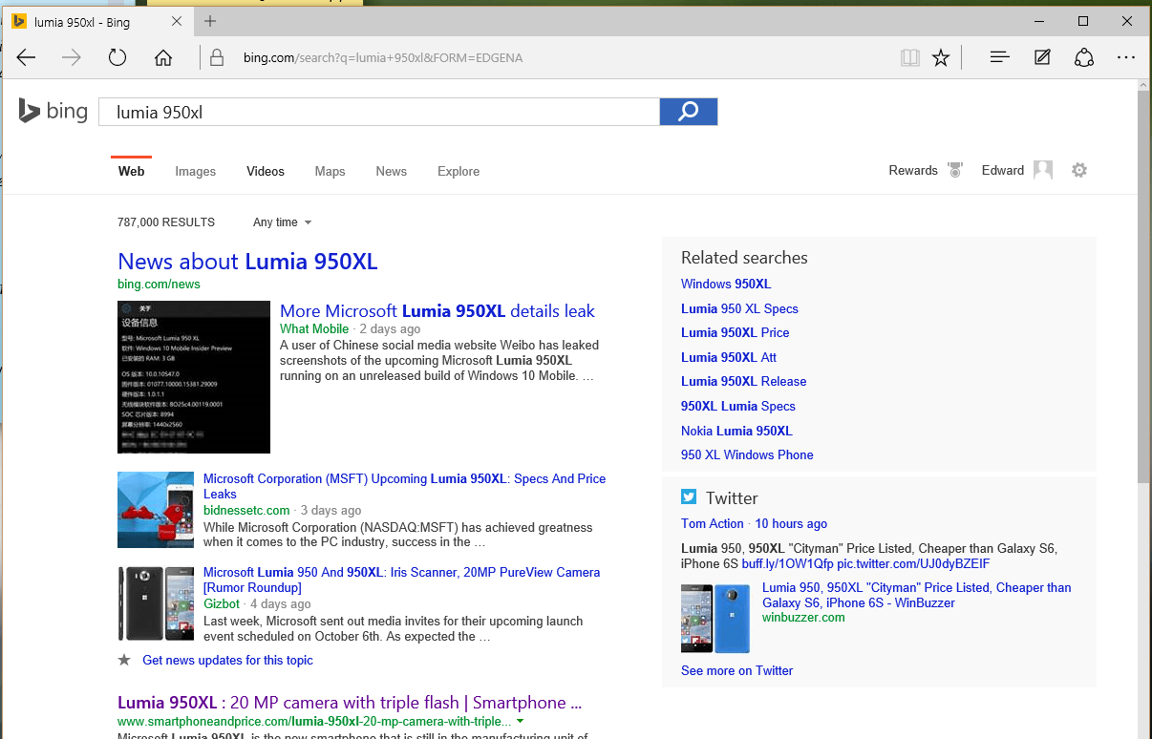
Task: Open the buff.ly/1OW1Qfp tweet link
Action: (x=787, y=563)
